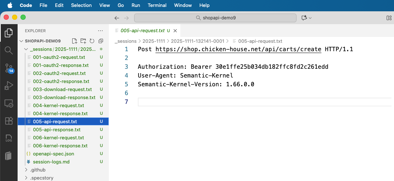The width and height of the screenshot is (394, 181).
Task: Click the New File icon in Explorer
Action: point(74,41)
